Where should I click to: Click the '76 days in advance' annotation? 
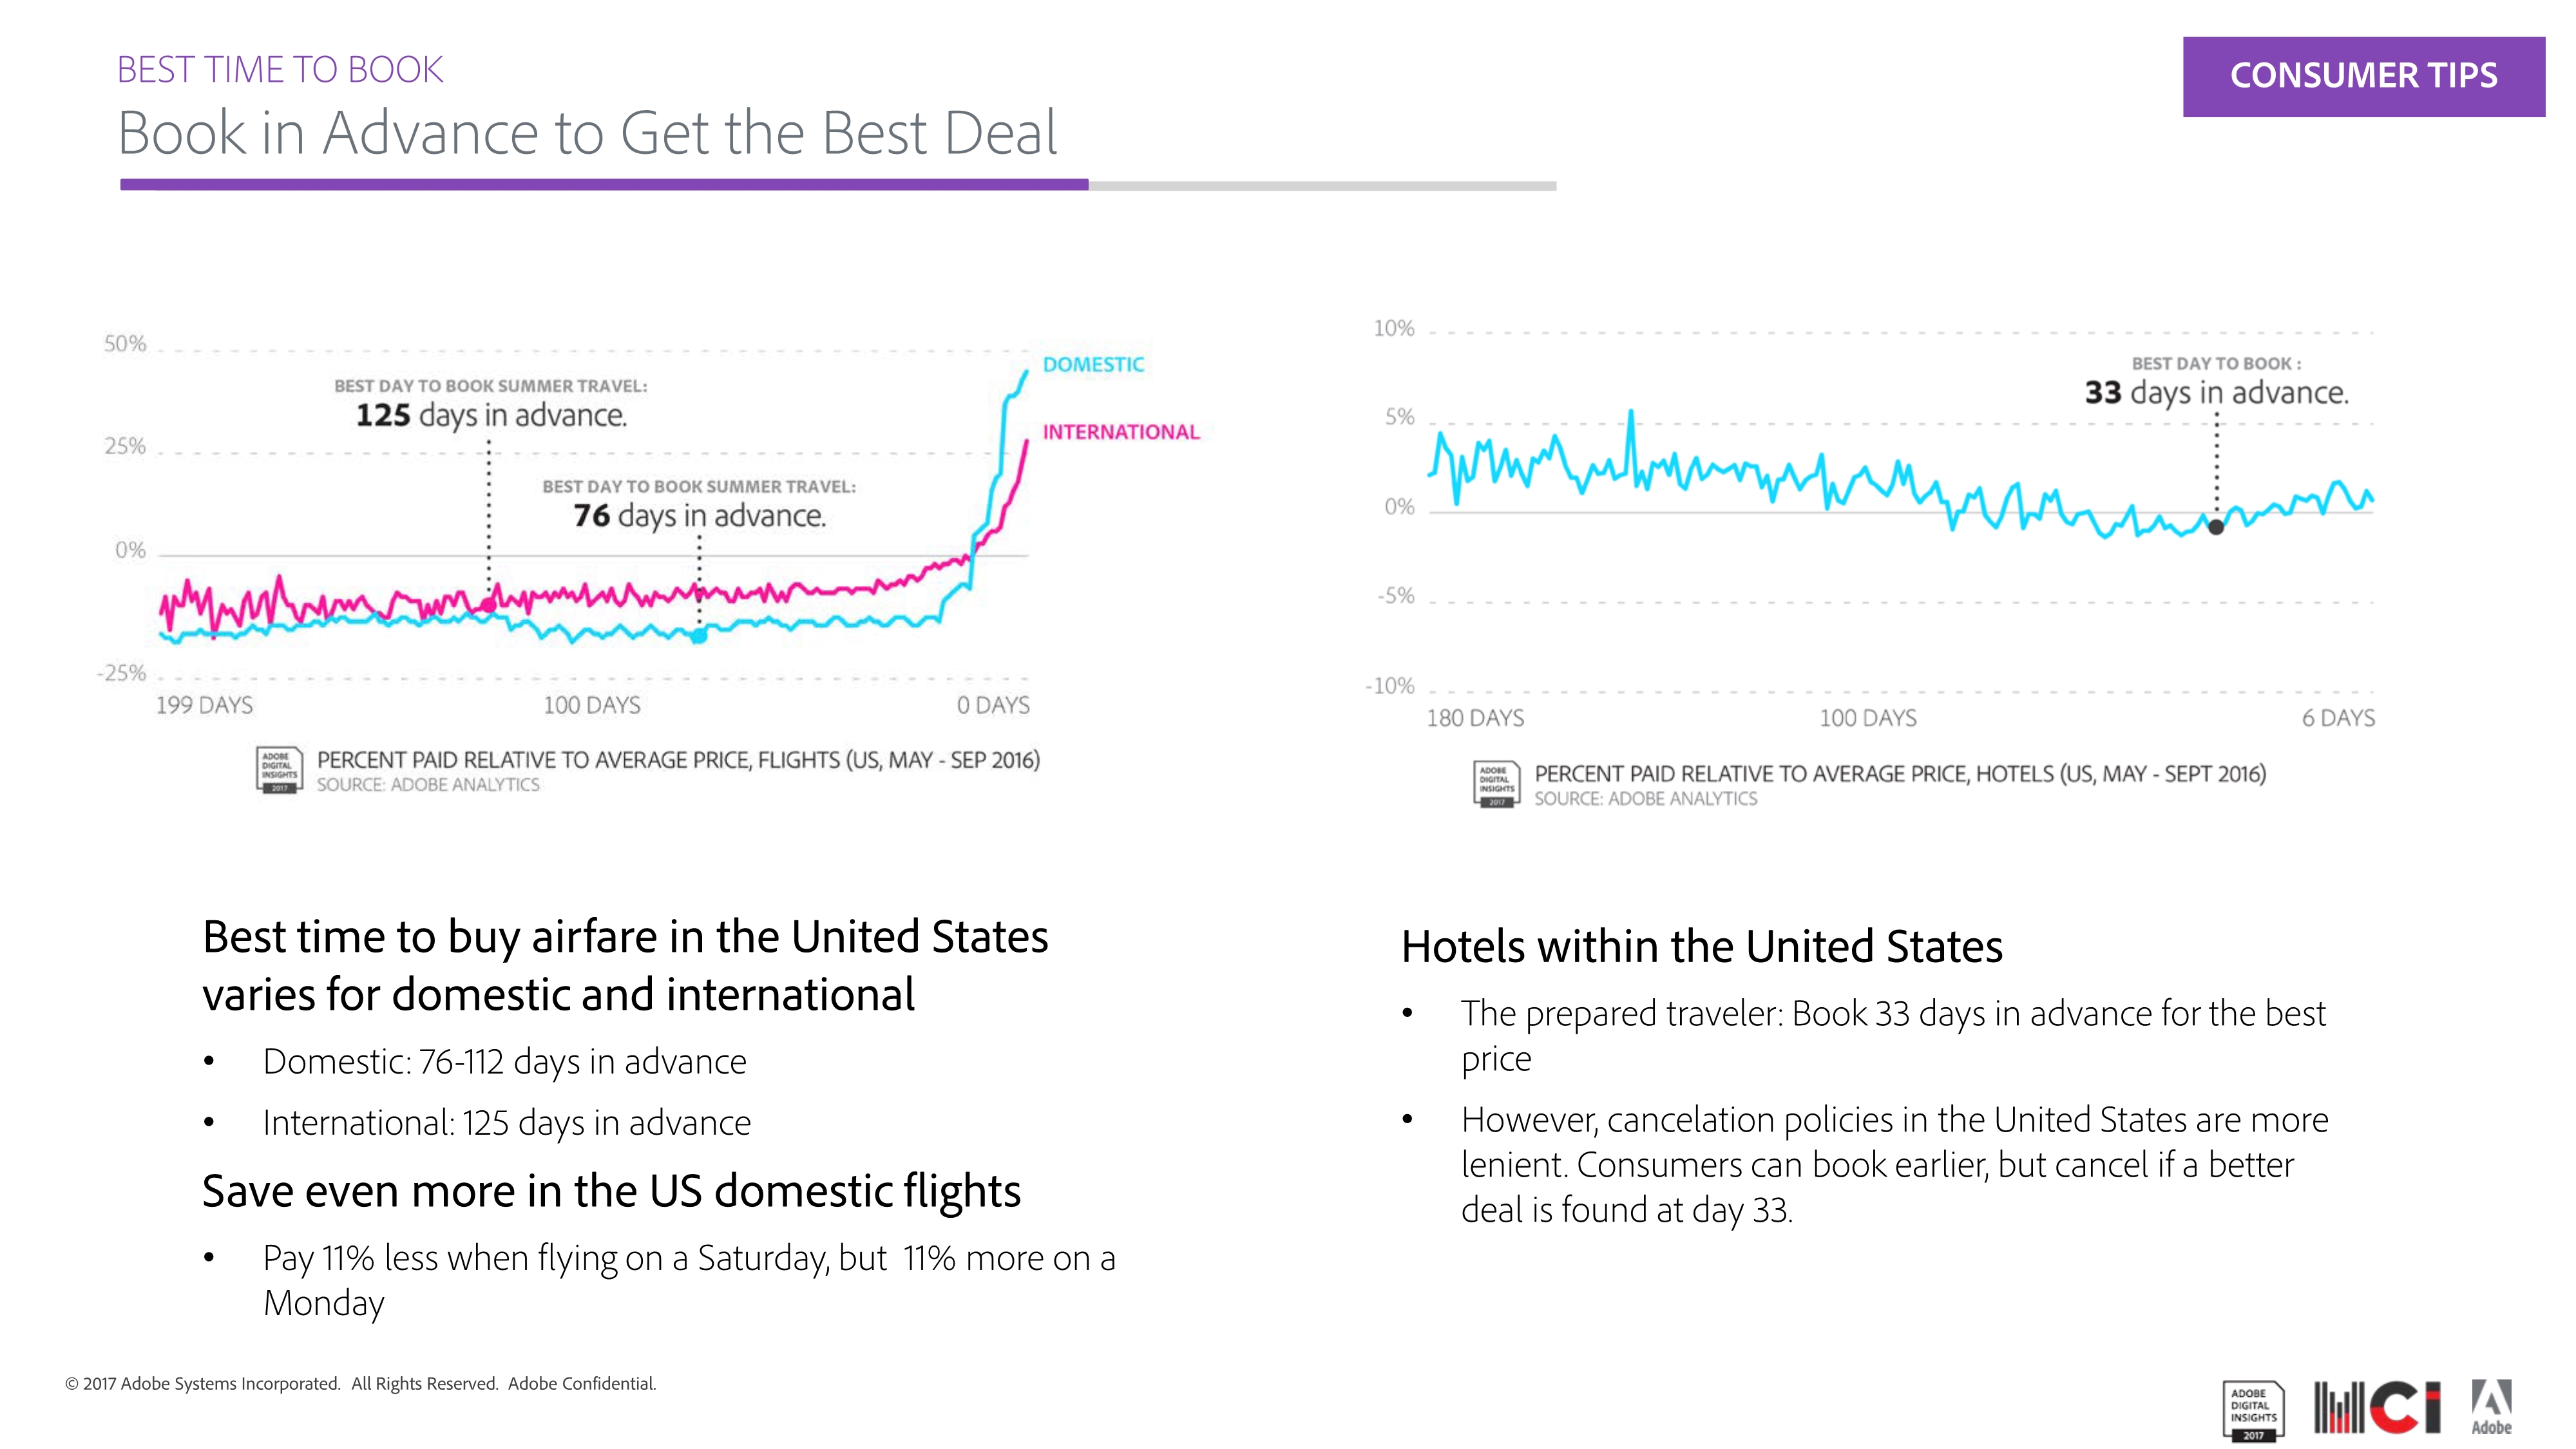click(699, 515)
